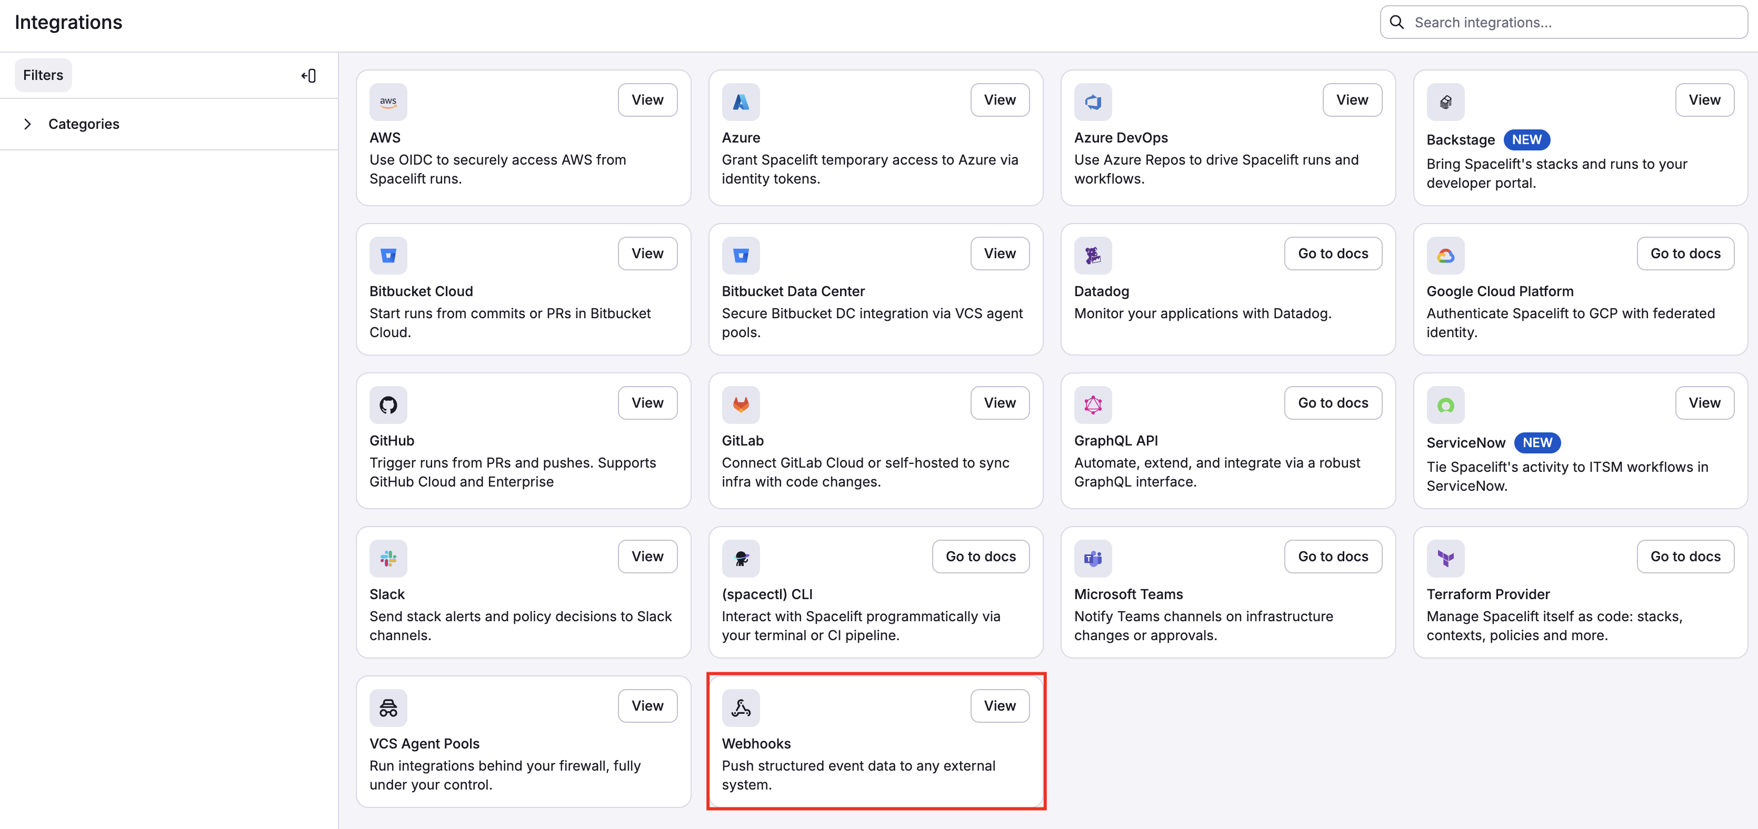View the Bitbucket Cloud integration
This screenshot has width=1758, height=829.
647,253
